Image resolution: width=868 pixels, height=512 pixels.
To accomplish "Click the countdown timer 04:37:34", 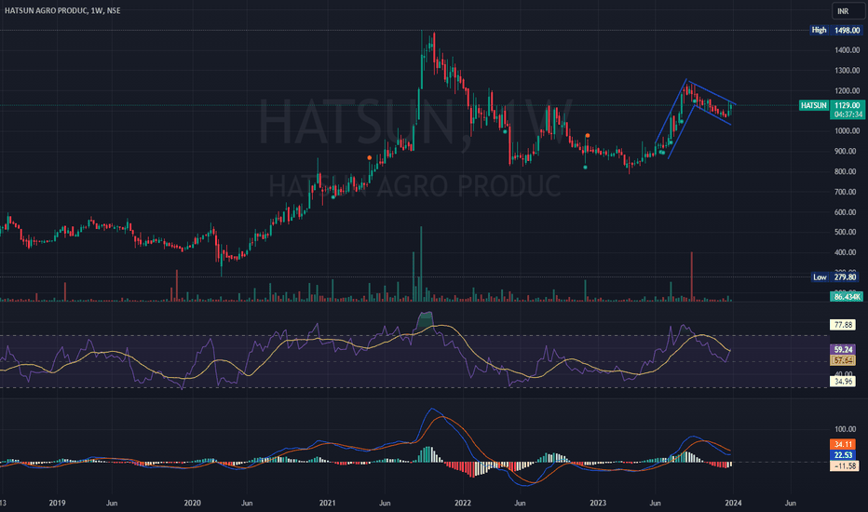I will point(848,115).
